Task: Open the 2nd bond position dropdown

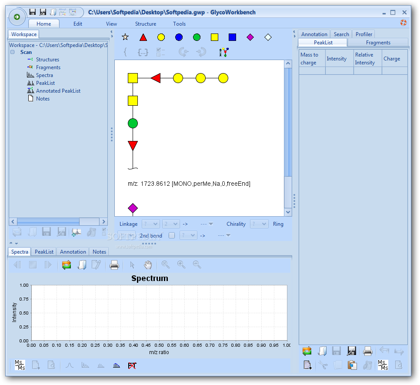Action: pos(188,235)
